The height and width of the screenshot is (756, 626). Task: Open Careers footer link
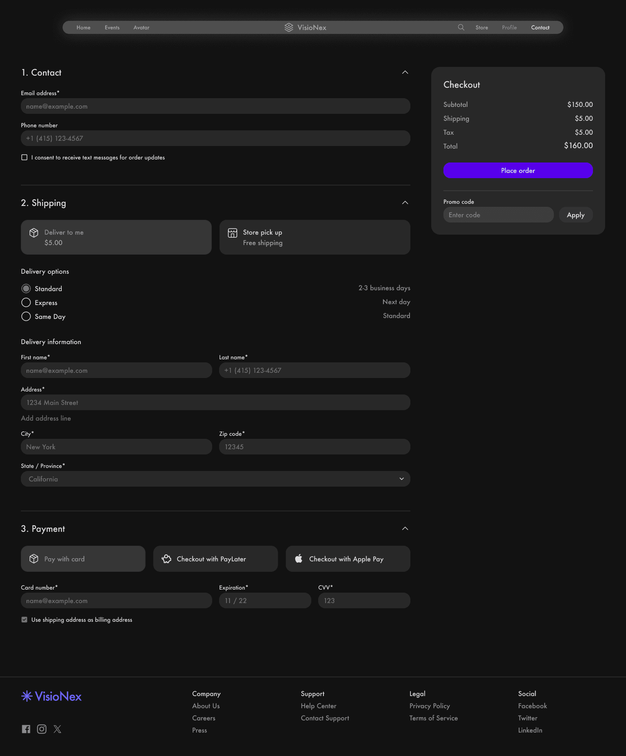click(204, 718)
